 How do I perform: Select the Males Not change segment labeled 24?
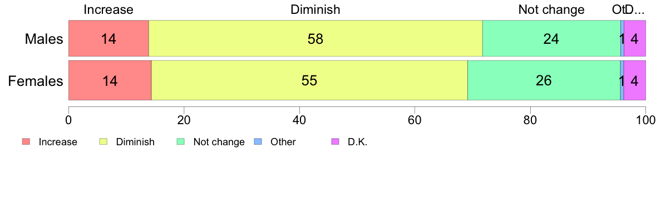pyautogui.click(x=551, y=38)
